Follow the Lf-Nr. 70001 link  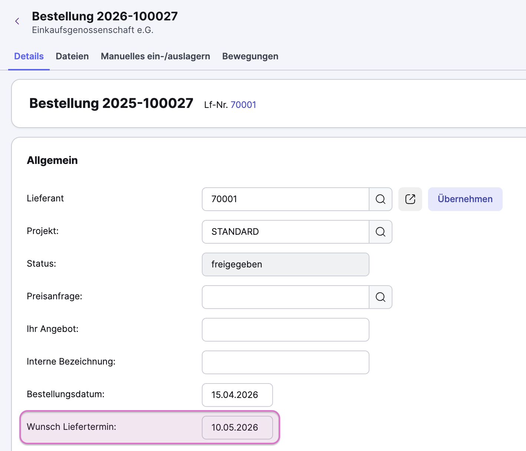coord(243,105)
